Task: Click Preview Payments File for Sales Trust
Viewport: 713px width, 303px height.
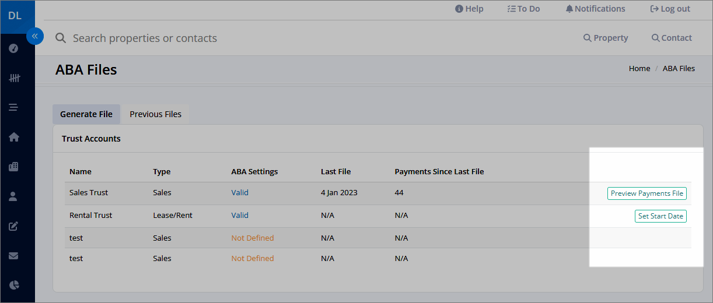Action: coord(646,193)
